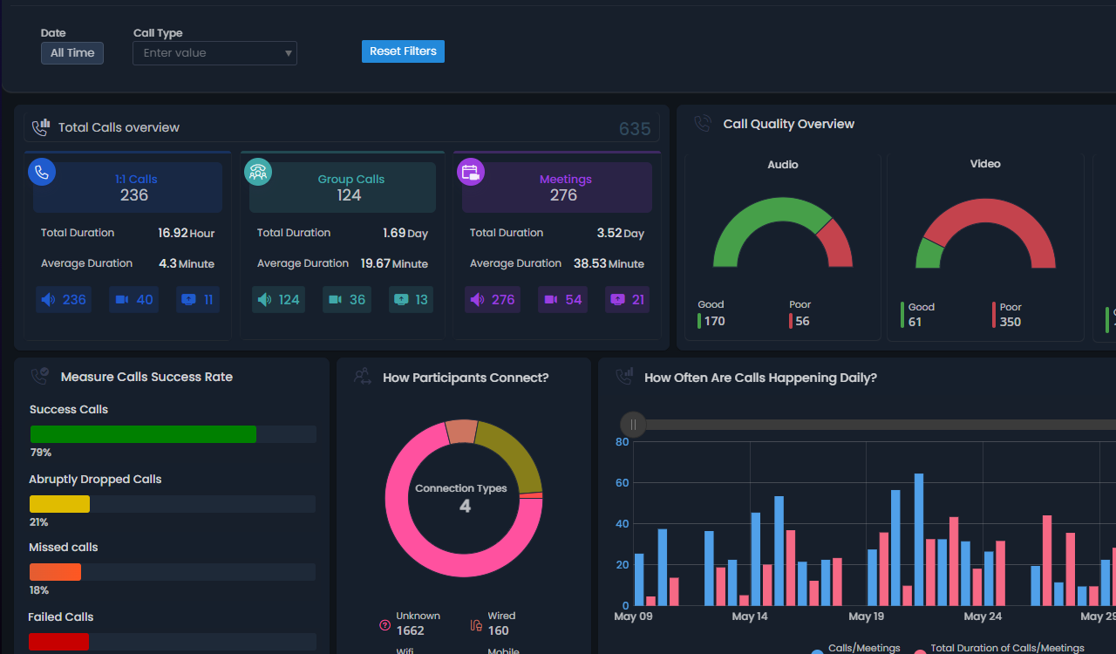Click the Call Type dropdown arrow
The width and height of the screenshot is (1116, 654).
[289, 54]
